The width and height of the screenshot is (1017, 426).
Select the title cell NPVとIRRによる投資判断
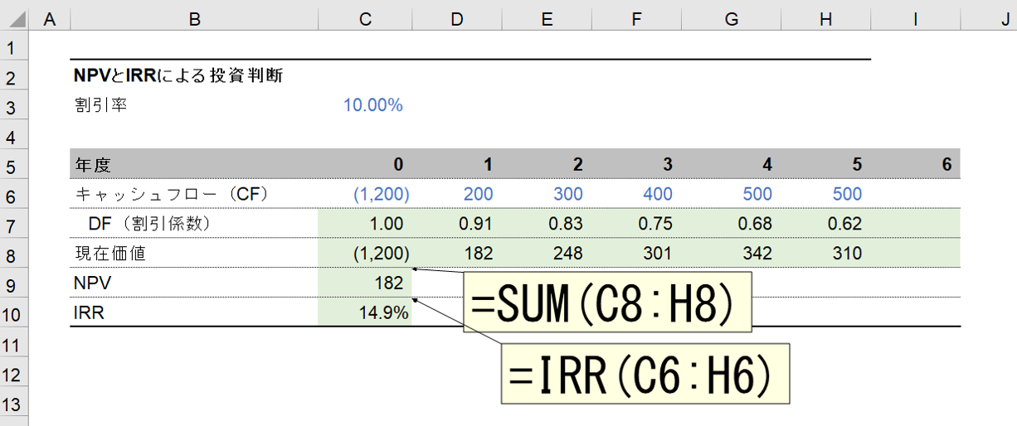click(178, 76)
